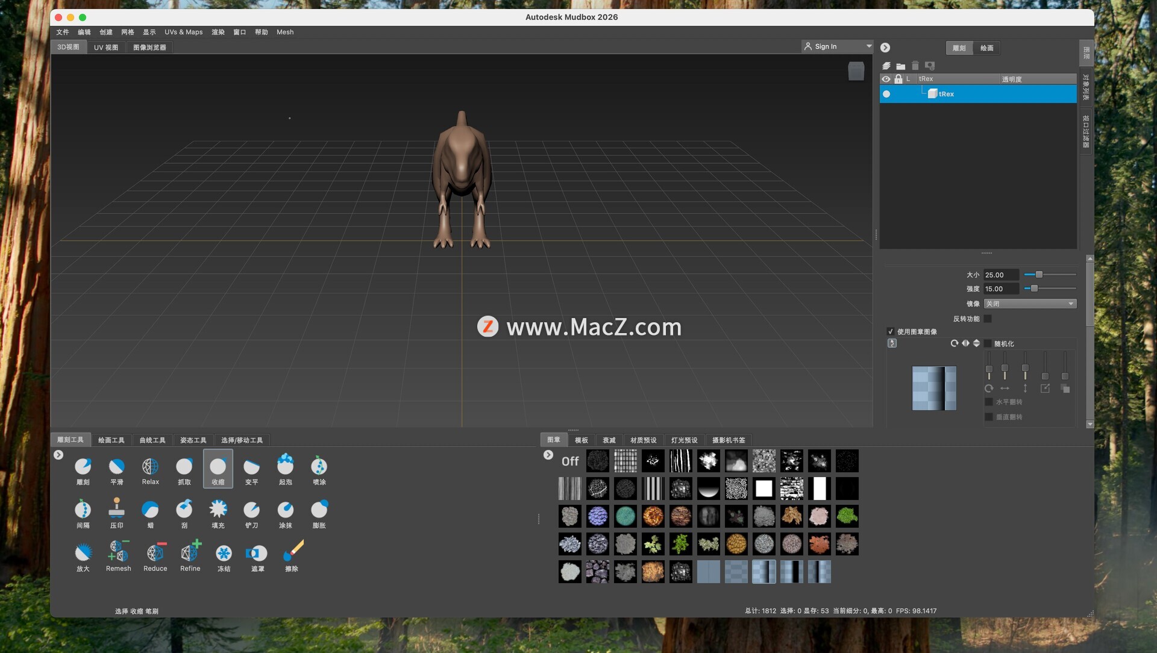
Task: Create a new layer with the layers icon
Action: (x=886, y=66)
